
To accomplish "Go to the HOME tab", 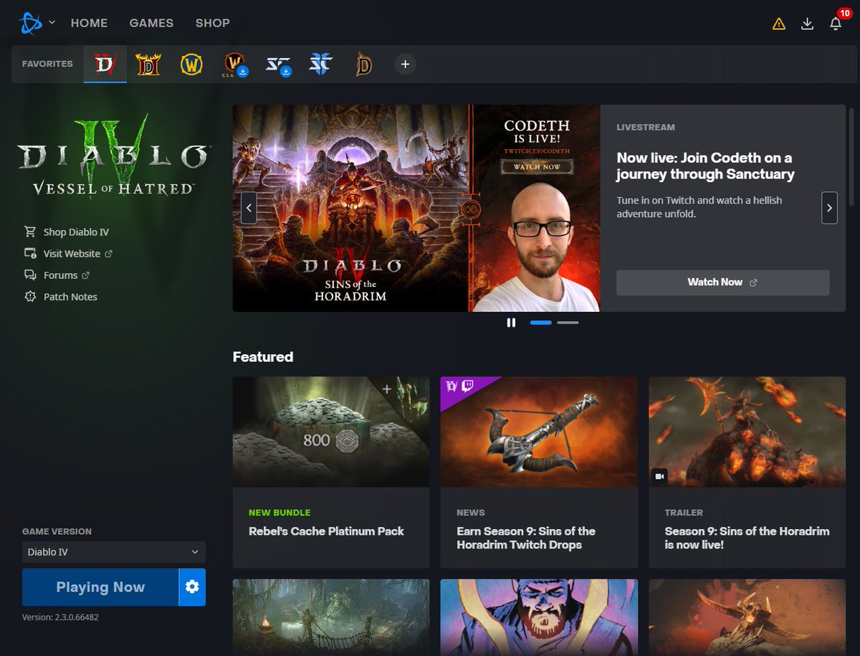I will pyautogui.click(x=89, y=23).
